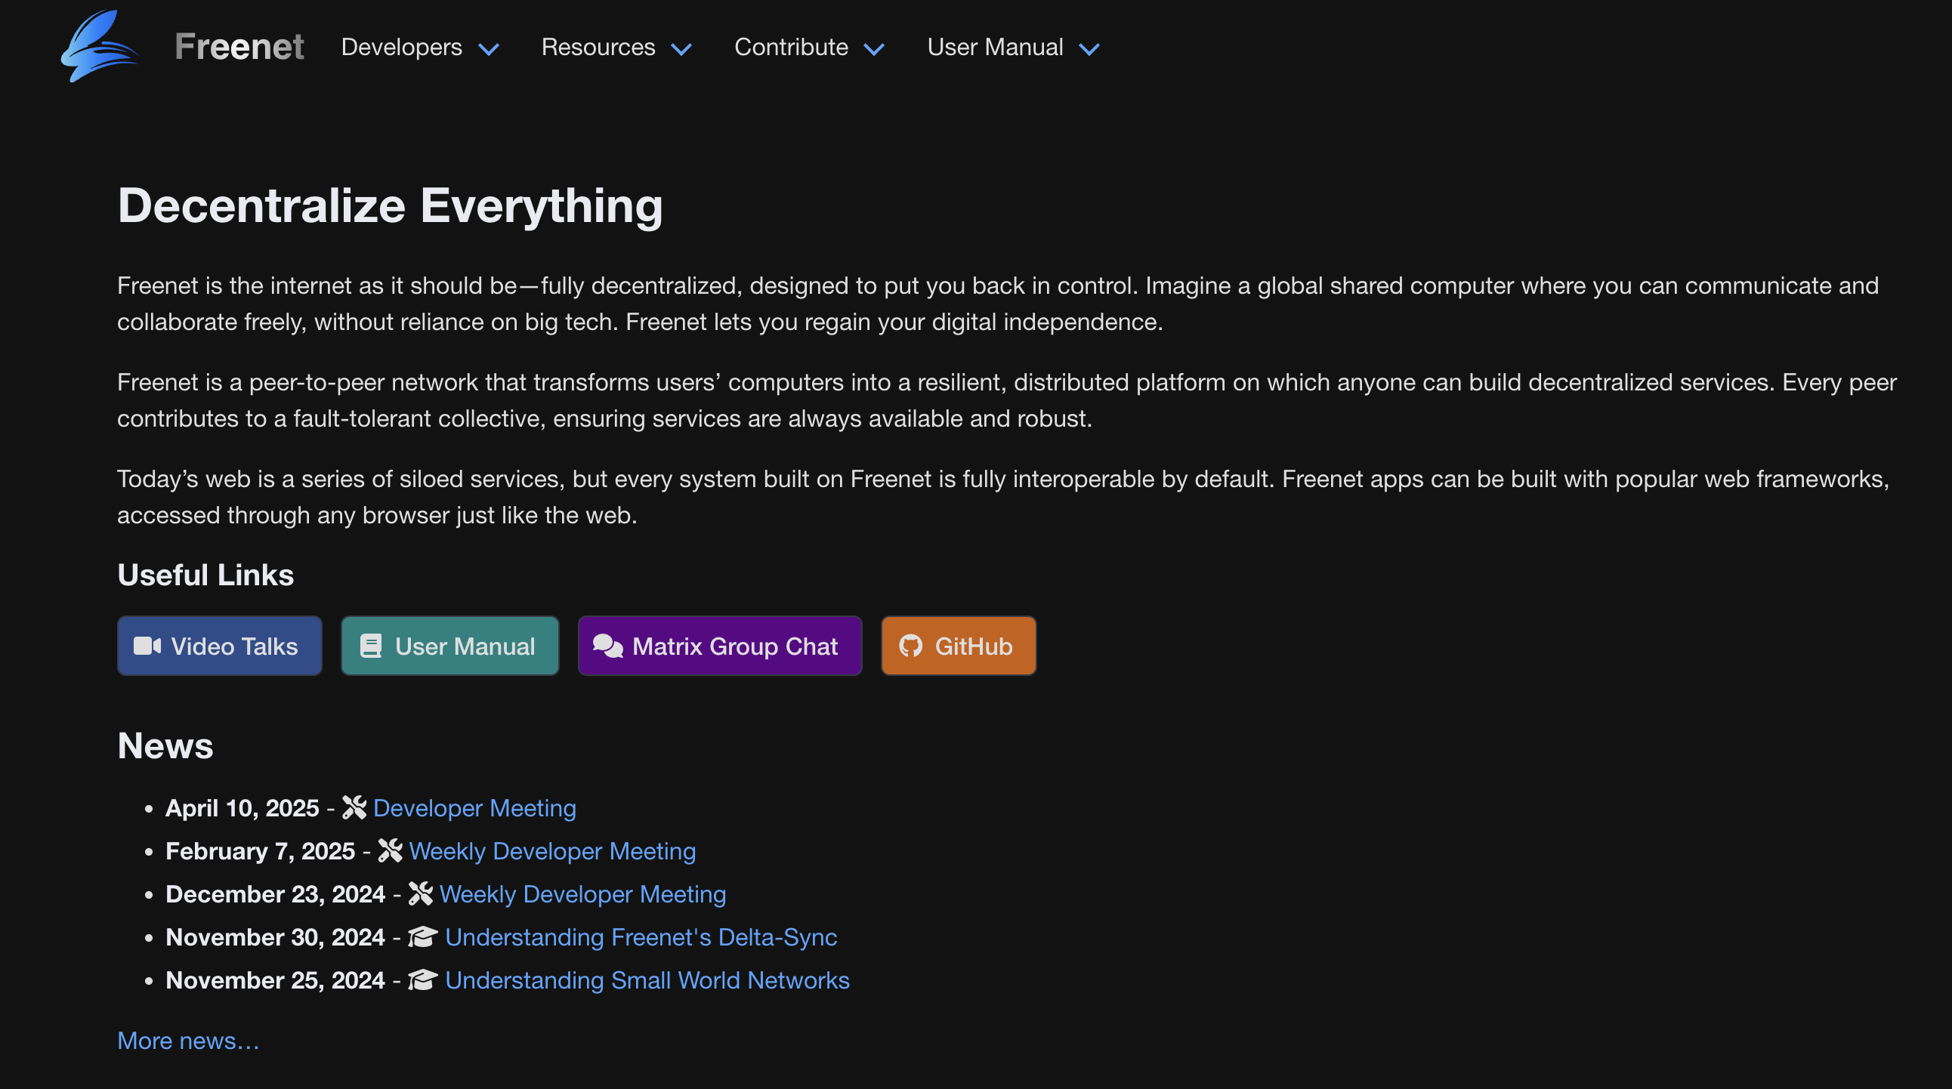Viewport: 1952px width, 1089px height.
Task: Expand the Developers dropdown chevron
Action: 490,48
